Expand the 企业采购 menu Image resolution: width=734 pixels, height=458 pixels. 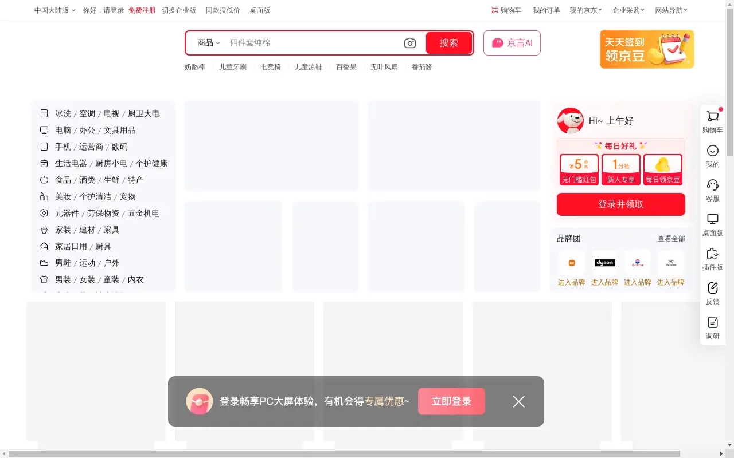[x=628, y=10]
